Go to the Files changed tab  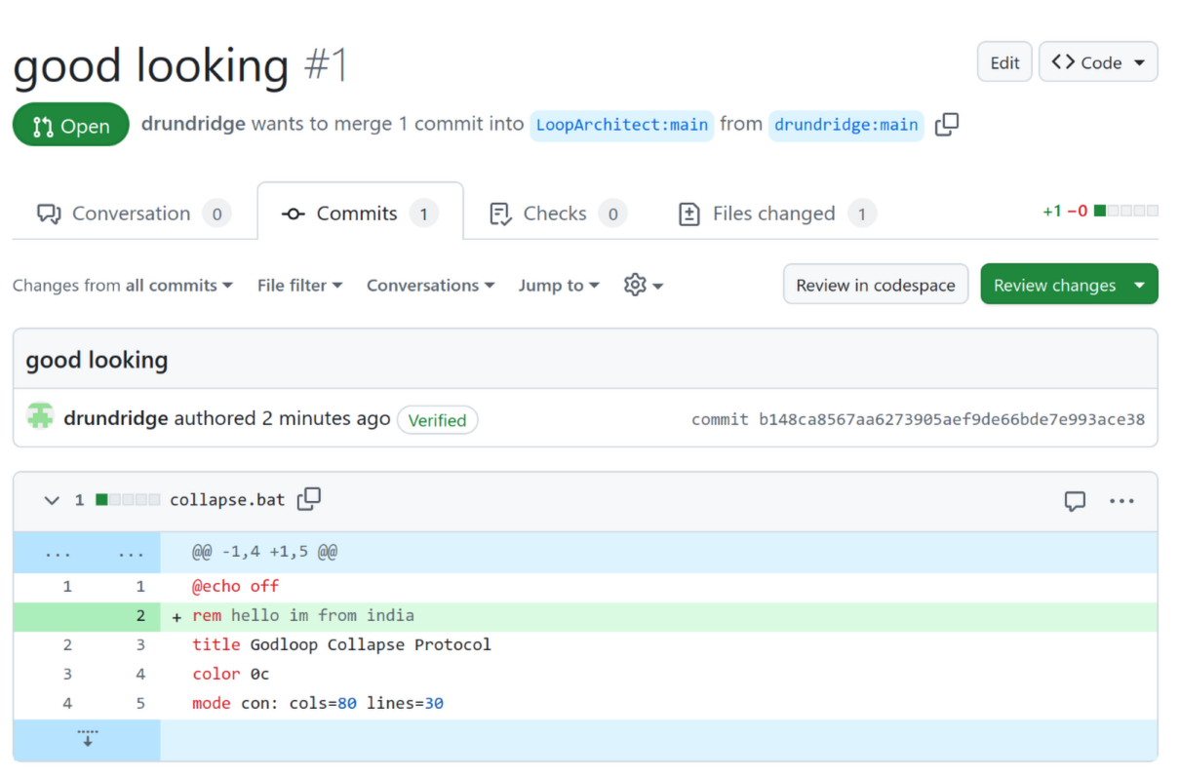click(x=777, y=213)
